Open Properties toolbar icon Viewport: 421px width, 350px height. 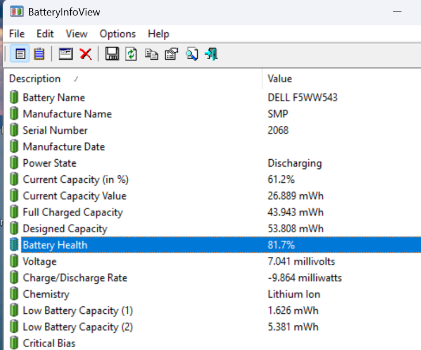[x=171, y=54]
